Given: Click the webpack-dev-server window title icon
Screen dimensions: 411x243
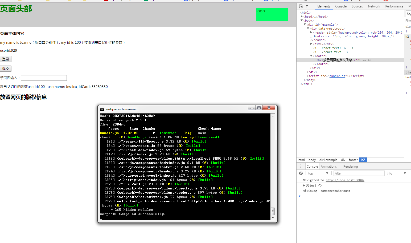Looking at the screenshot, I should click(102, 109).
